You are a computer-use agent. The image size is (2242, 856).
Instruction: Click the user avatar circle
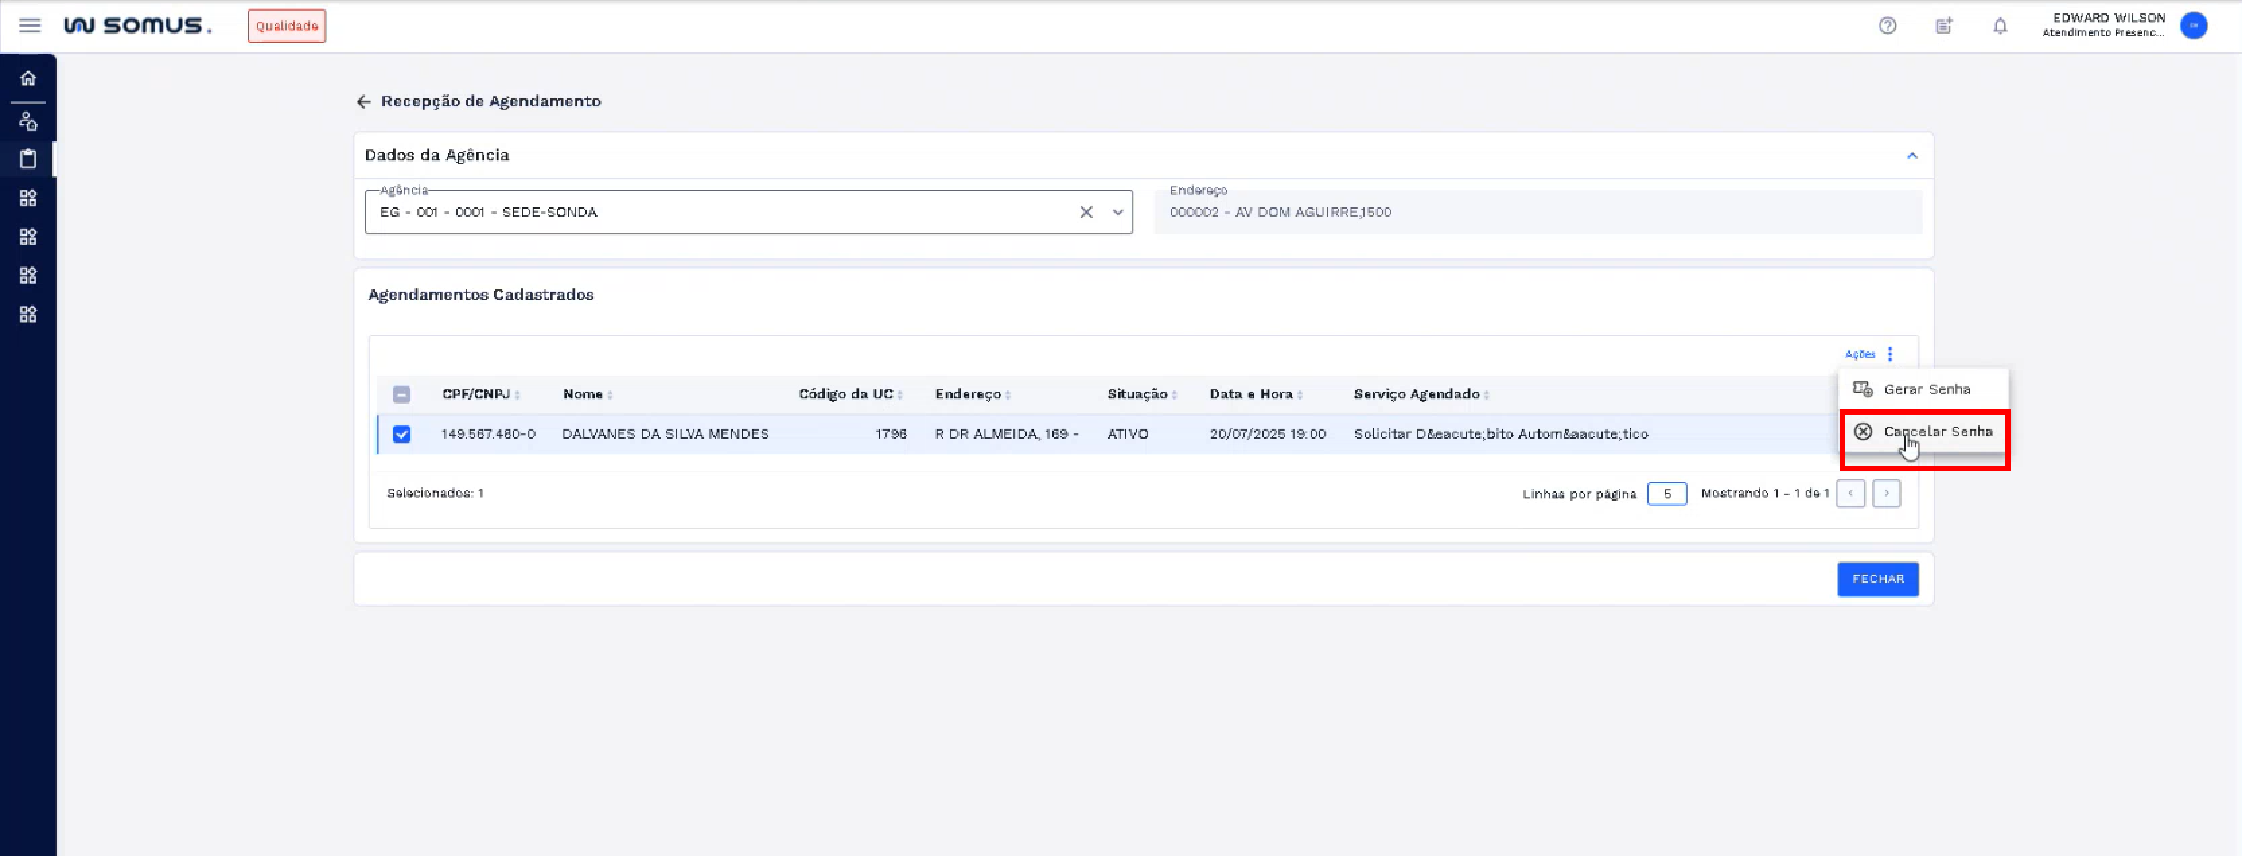(2194, 26)
